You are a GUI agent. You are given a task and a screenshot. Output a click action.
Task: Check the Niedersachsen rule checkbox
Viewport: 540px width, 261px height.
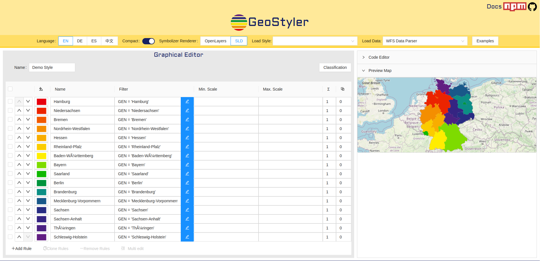point(10,111)
